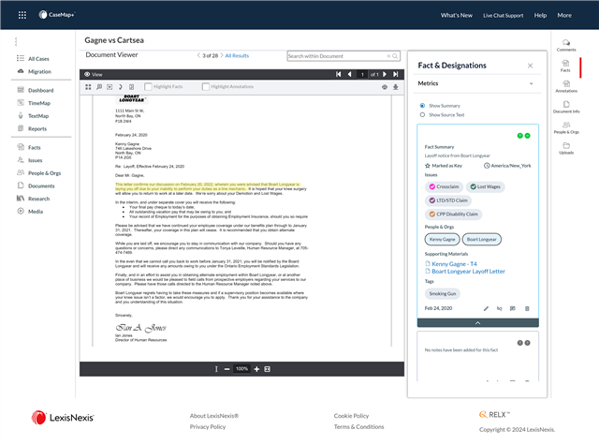Open the Comments panel icon
The image size is (599, 444).
(x=566, y=45)
